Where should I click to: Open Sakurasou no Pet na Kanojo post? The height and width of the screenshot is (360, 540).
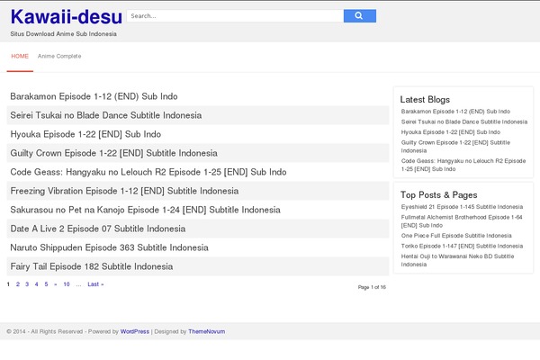[x=145, y=210]
